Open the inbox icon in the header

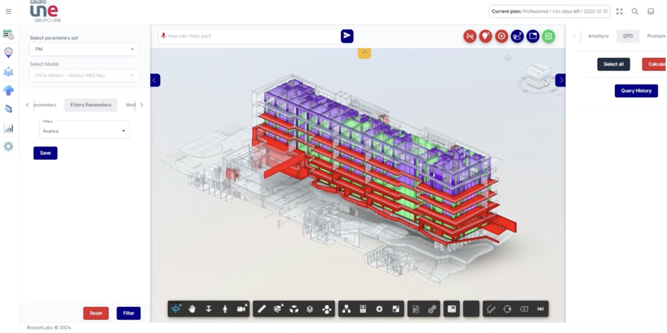click(650, 11)
